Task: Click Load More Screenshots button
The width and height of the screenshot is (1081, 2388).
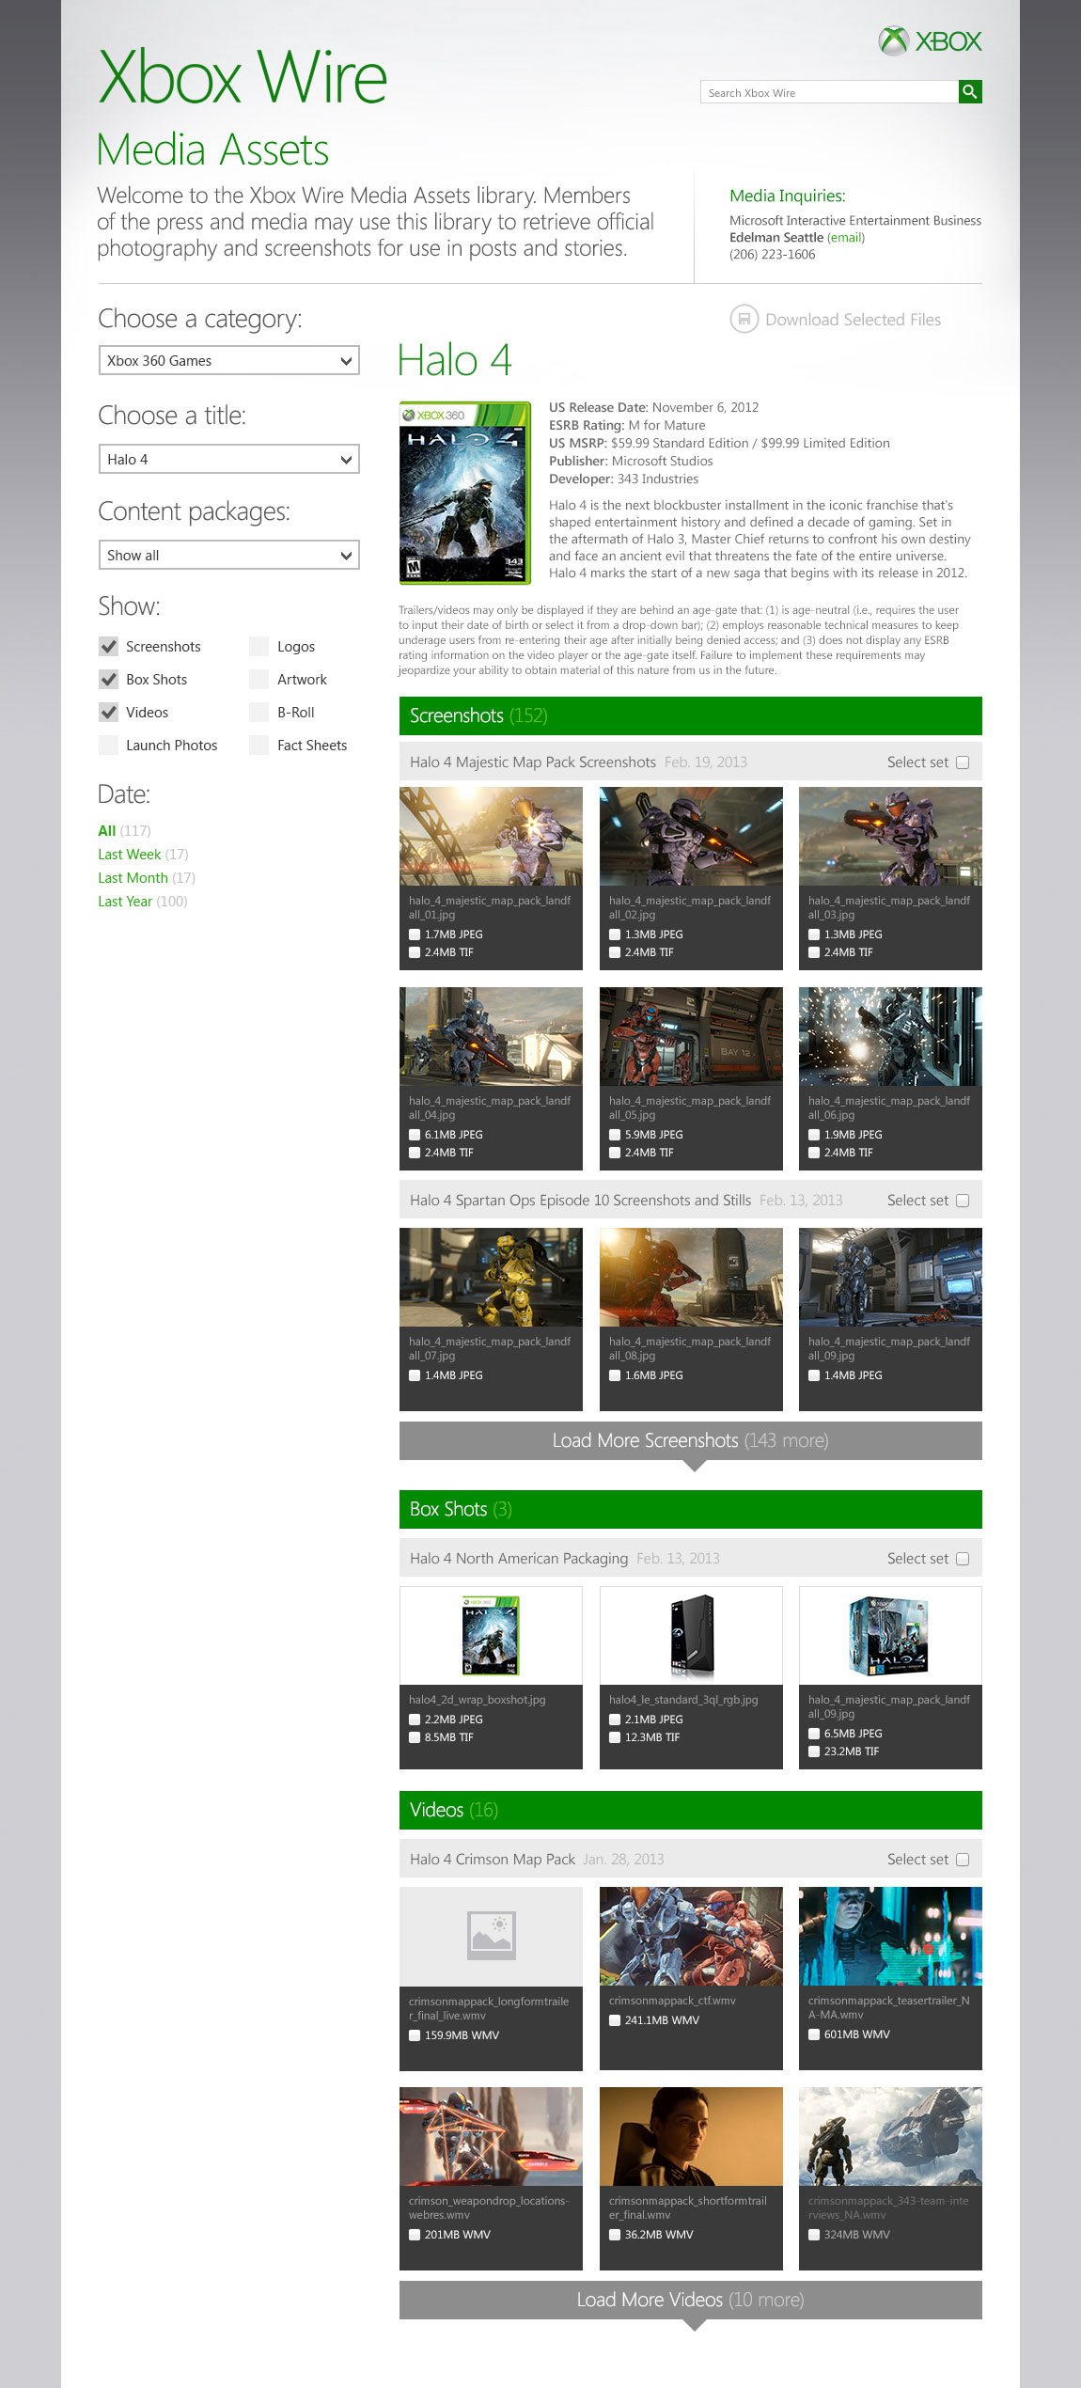Action: (x=691, y=1440)
